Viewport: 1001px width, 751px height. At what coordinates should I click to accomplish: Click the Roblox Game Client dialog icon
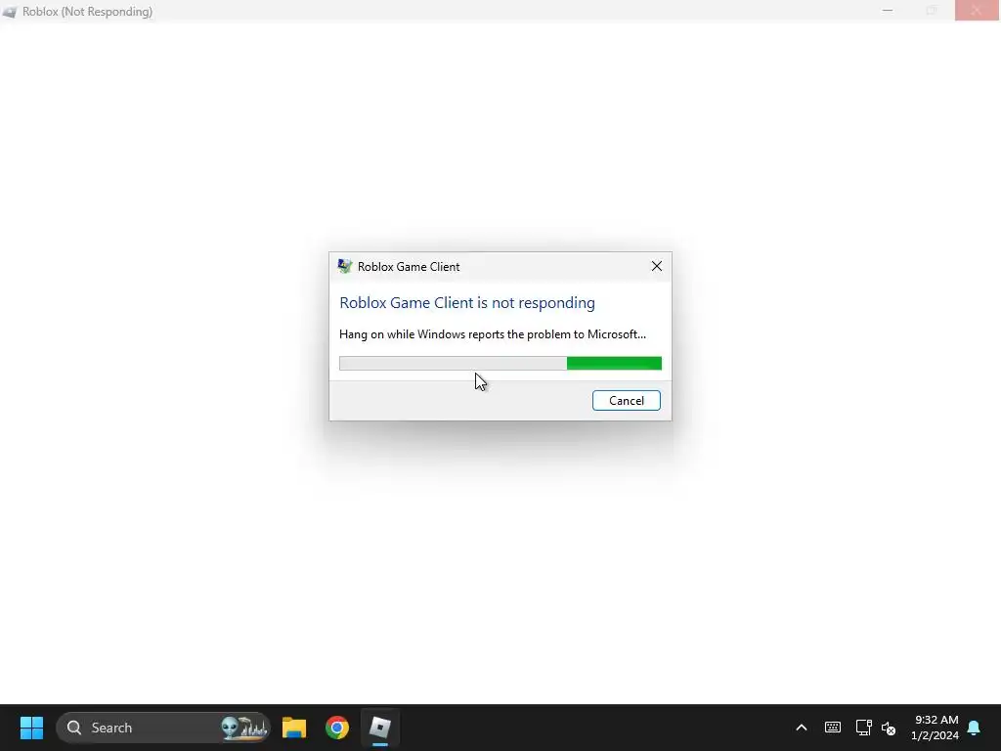tap(345, 266)
